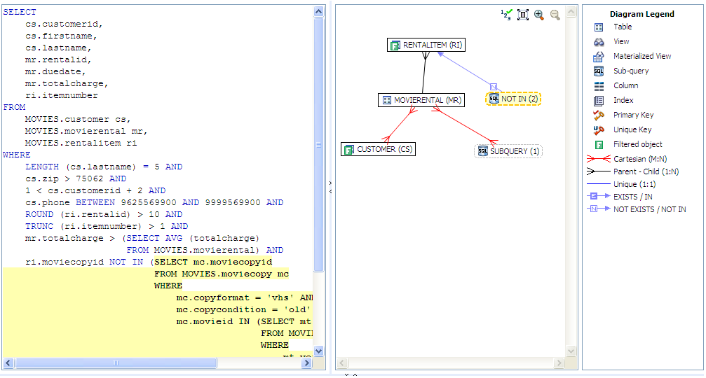
Task: Click the table icon on MOVIERENTAL node
Action: point(387,100)
